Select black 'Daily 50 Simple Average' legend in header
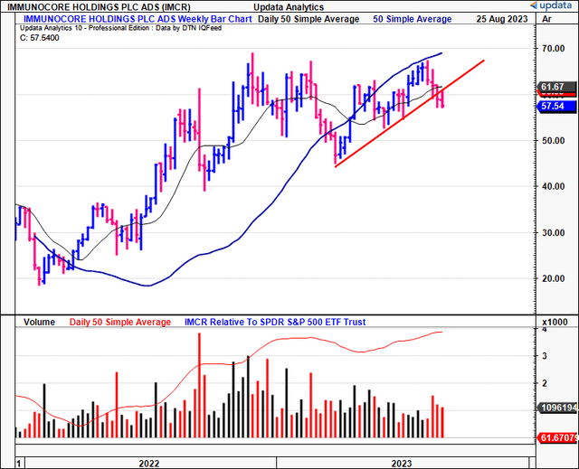 307,18
